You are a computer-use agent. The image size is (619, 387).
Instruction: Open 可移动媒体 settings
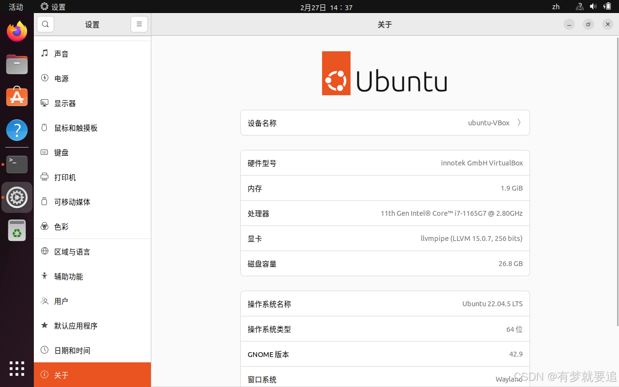click(x=92, y=201)
